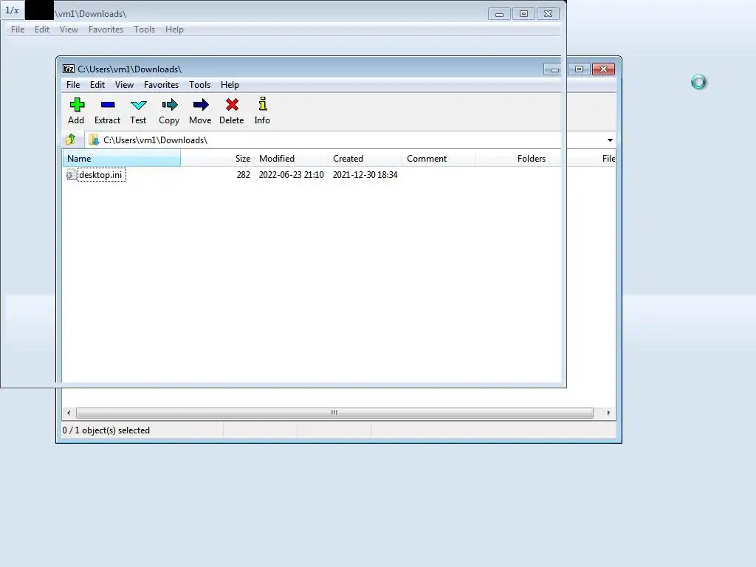
Task: Sort by the Modified column header
Action: [292, 159]
